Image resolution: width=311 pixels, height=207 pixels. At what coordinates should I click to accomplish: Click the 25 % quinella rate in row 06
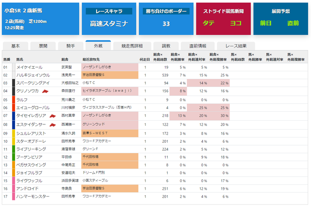197,108
